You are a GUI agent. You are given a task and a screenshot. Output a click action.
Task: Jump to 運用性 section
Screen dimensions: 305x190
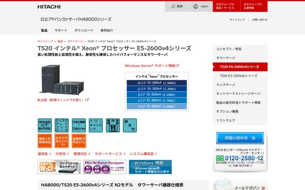pyautogui.click(x=44, y=154)
